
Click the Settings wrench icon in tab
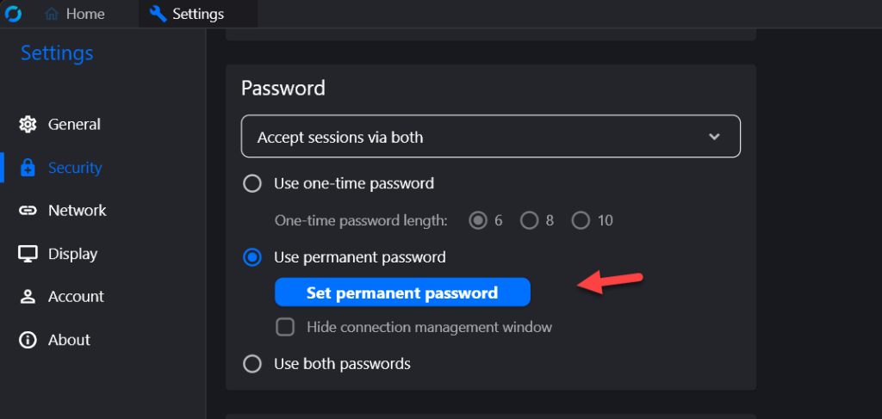(158, 14)
